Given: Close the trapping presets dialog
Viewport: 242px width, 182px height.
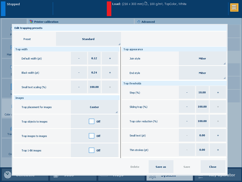Looking at the screenshot, I should 213,167.
